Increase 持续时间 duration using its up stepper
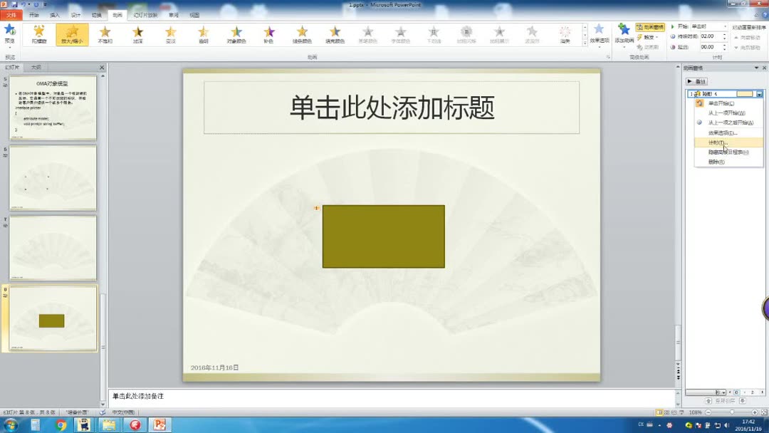 point(725,33)
